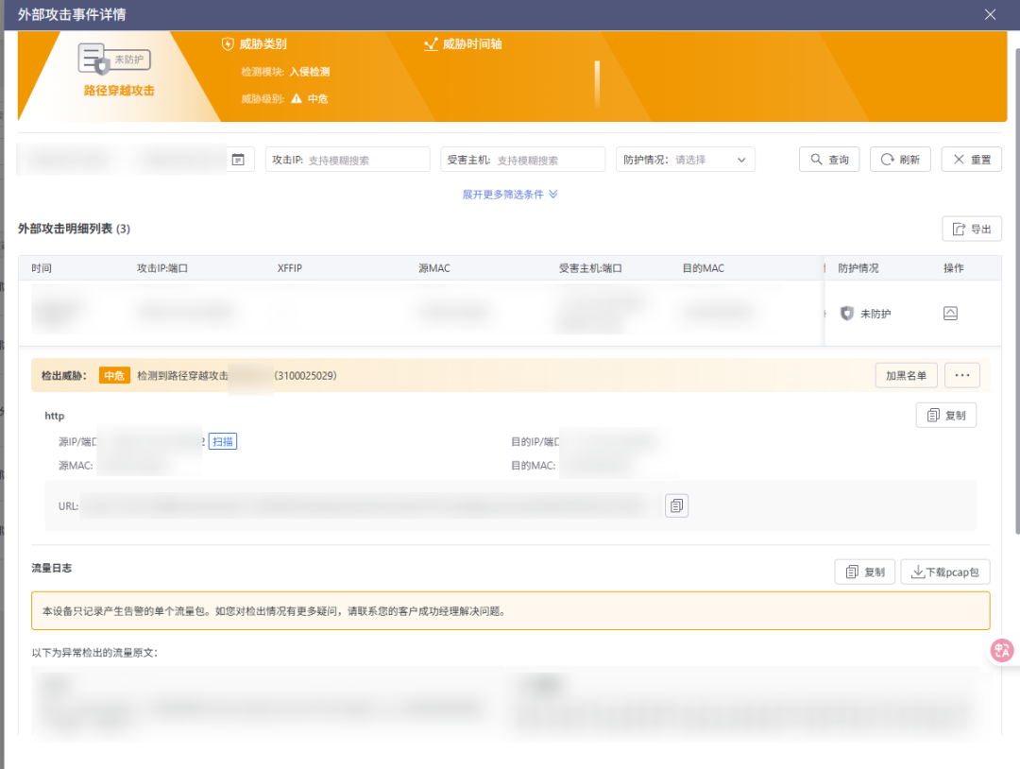Add the attacker to blacklist via 加黑名单
The width and height of the screenshot is (1020, 769).
[x=906, y=375]
